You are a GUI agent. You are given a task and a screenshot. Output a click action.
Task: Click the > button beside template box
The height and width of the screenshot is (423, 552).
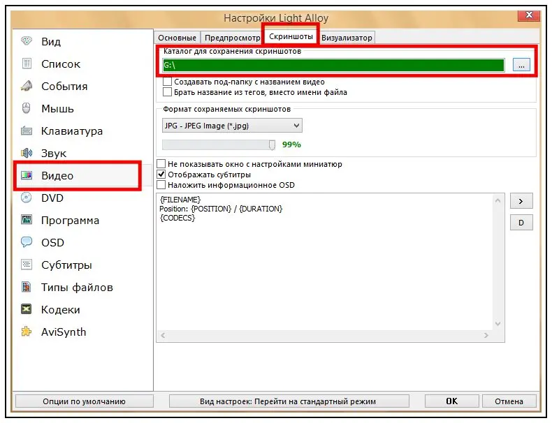[x=521, y=201]
